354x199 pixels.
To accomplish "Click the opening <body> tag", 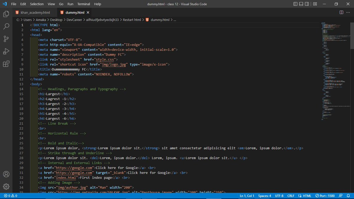I will tap(36, 84).
